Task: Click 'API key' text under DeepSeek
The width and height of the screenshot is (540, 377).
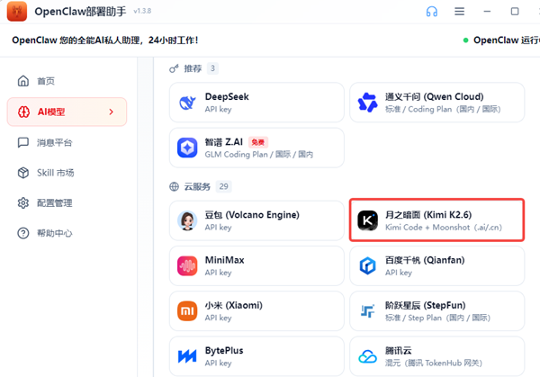Action: [219, 109]
